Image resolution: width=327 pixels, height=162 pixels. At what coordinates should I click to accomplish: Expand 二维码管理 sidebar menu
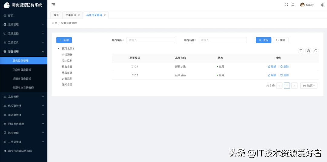pos(24,142)
